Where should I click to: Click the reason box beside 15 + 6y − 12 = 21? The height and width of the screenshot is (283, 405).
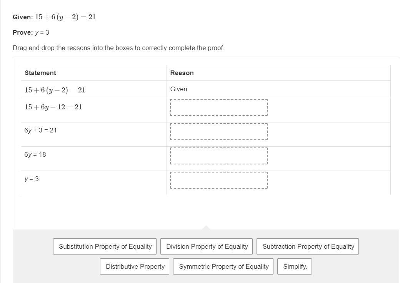pyautogui.click(x=218, y=107)
